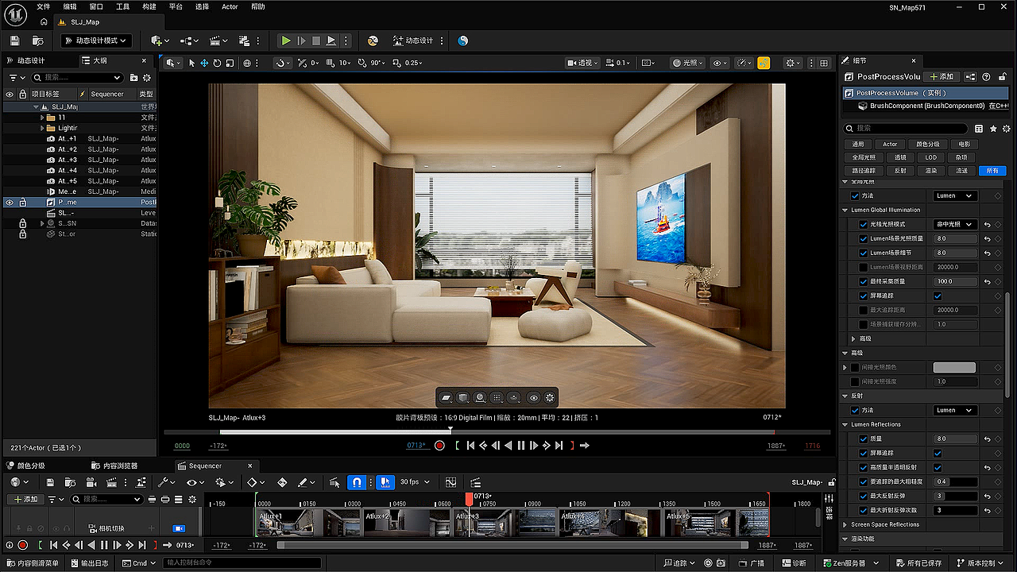Open Details panel settings gear icon
Screen dimensions: 1017x572
(1007, 128)
